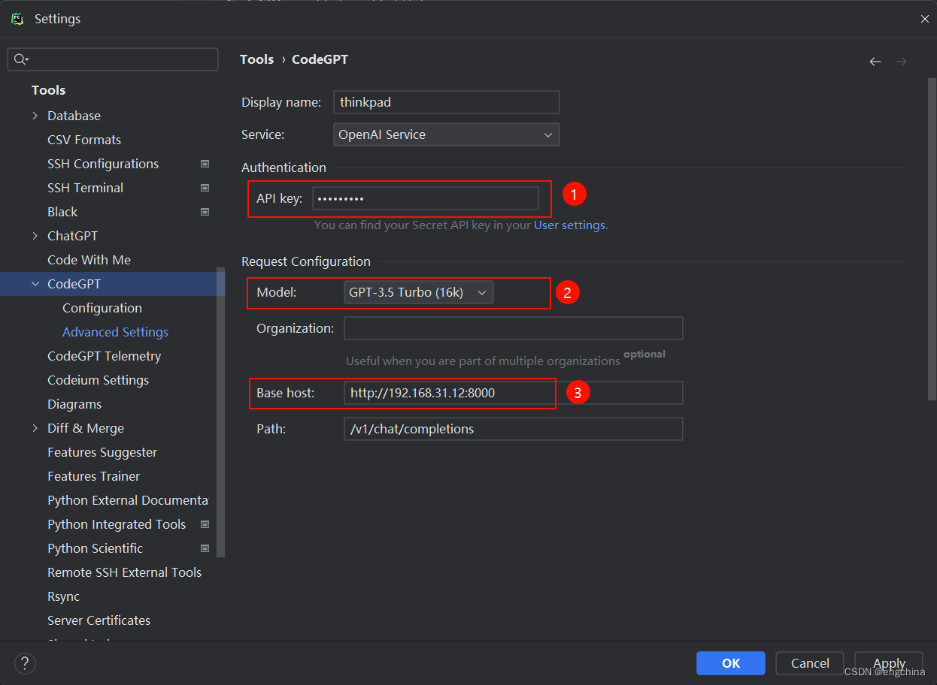Click Tools in the breadcrumb
Viewport: 937px width, 685px height.
tap(256, 59)
